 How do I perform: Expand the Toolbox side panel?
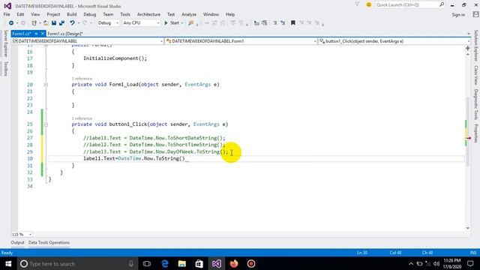tap(5, 68)
